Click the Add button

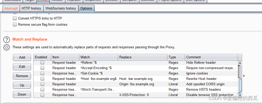tap(22, 58)
